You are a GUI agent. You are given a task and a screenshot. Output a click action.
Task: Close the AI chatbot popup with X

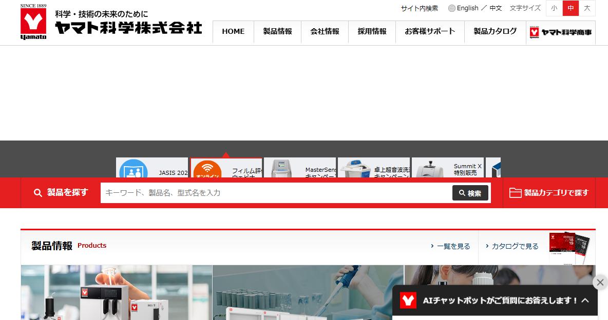tap(600, 283)
